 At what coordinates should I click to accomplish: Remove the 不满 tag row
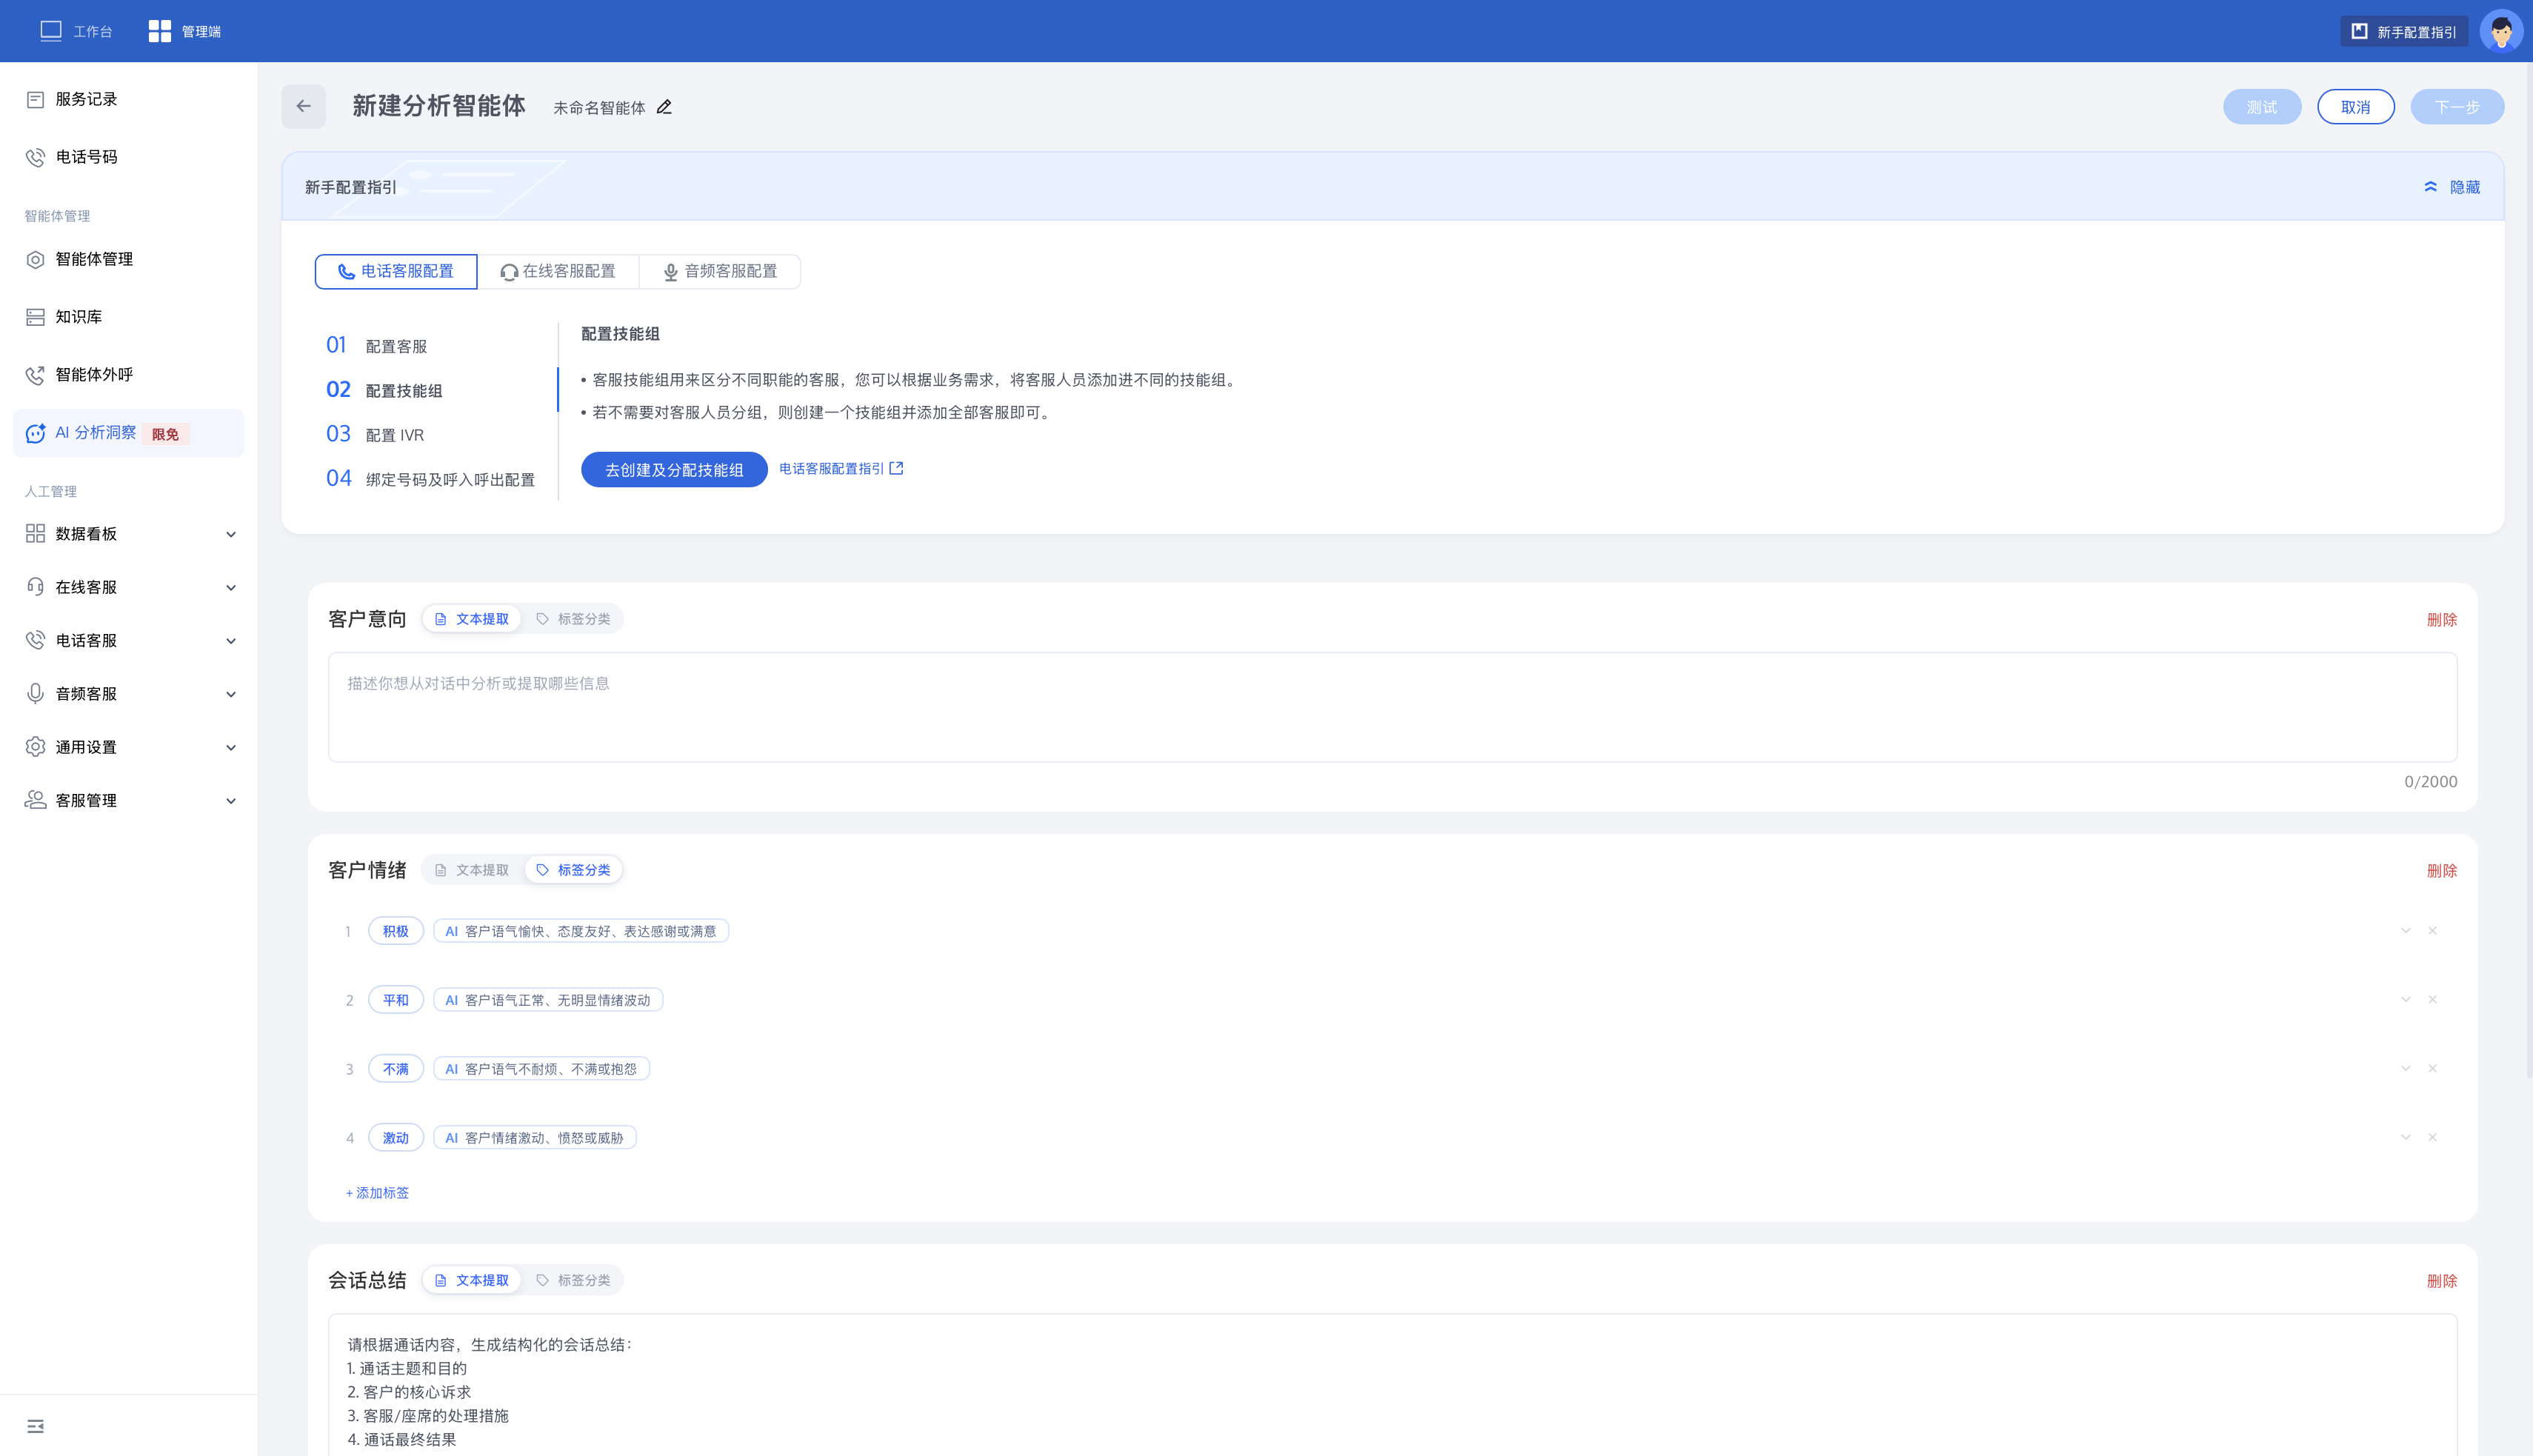coord(2433,1069)
